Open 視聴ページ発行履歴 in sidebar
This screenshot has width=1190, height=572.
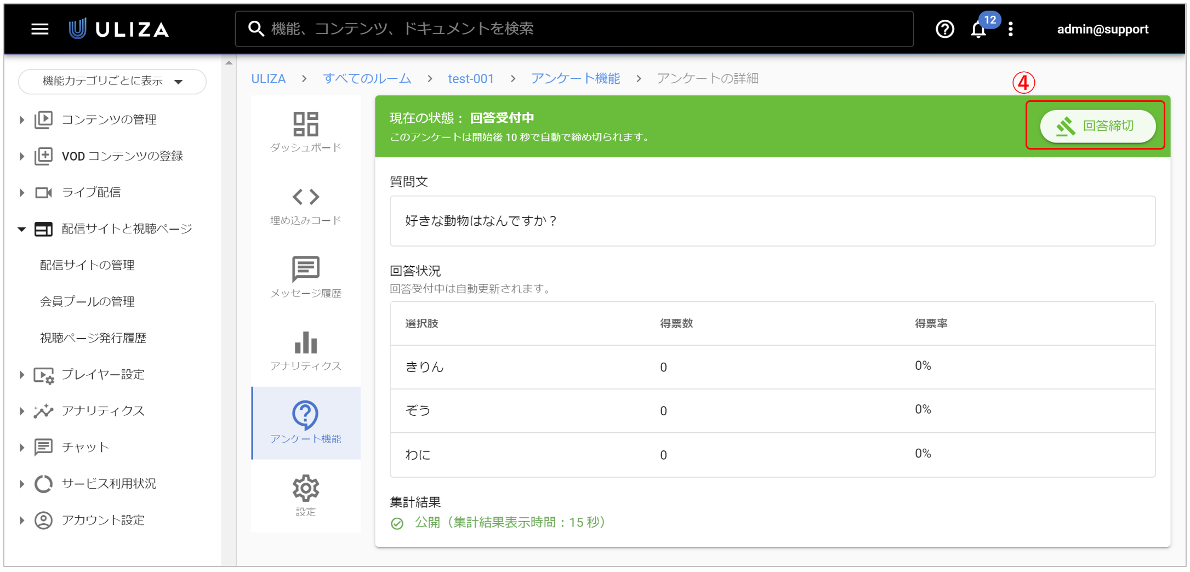(x=93, y=338)
